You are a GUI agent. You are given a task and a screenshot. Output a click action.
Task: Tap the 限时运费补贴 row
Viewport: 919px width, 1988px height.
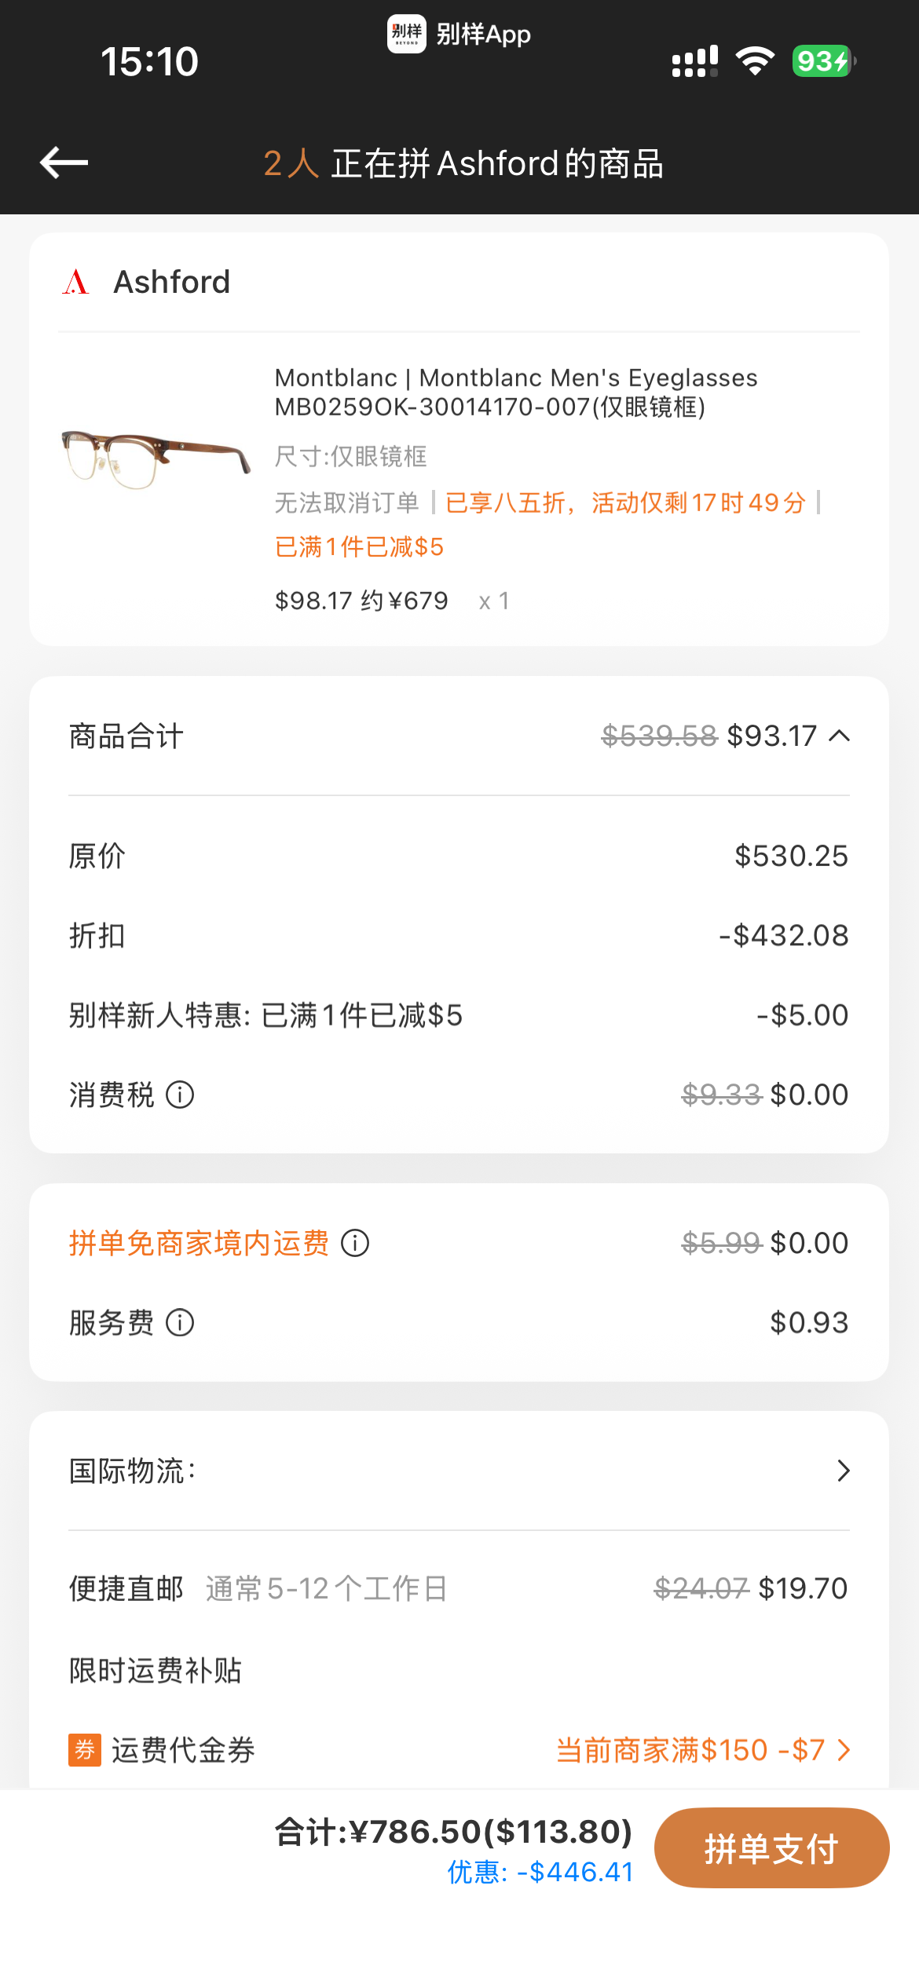(x=459, y=1670)
